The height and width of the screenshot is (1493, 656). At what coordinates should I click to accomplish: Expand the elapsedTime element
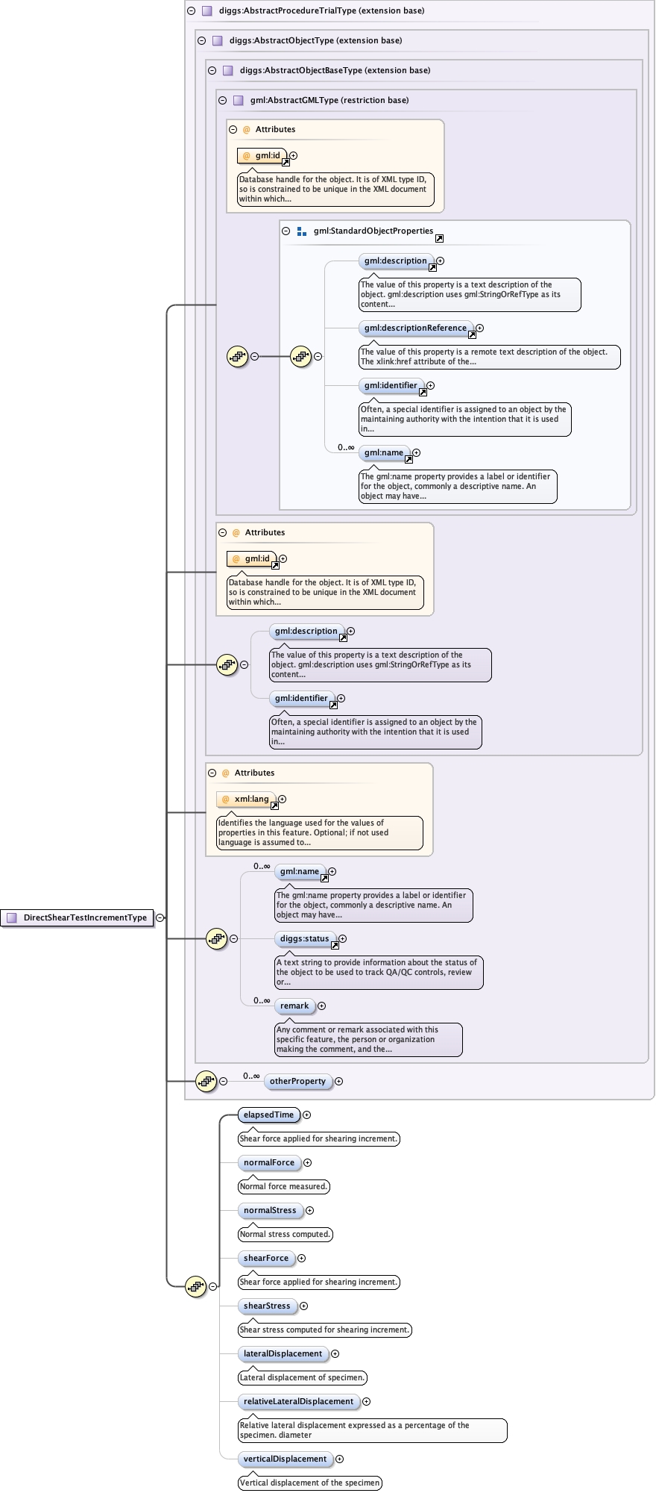(306, 1115)
